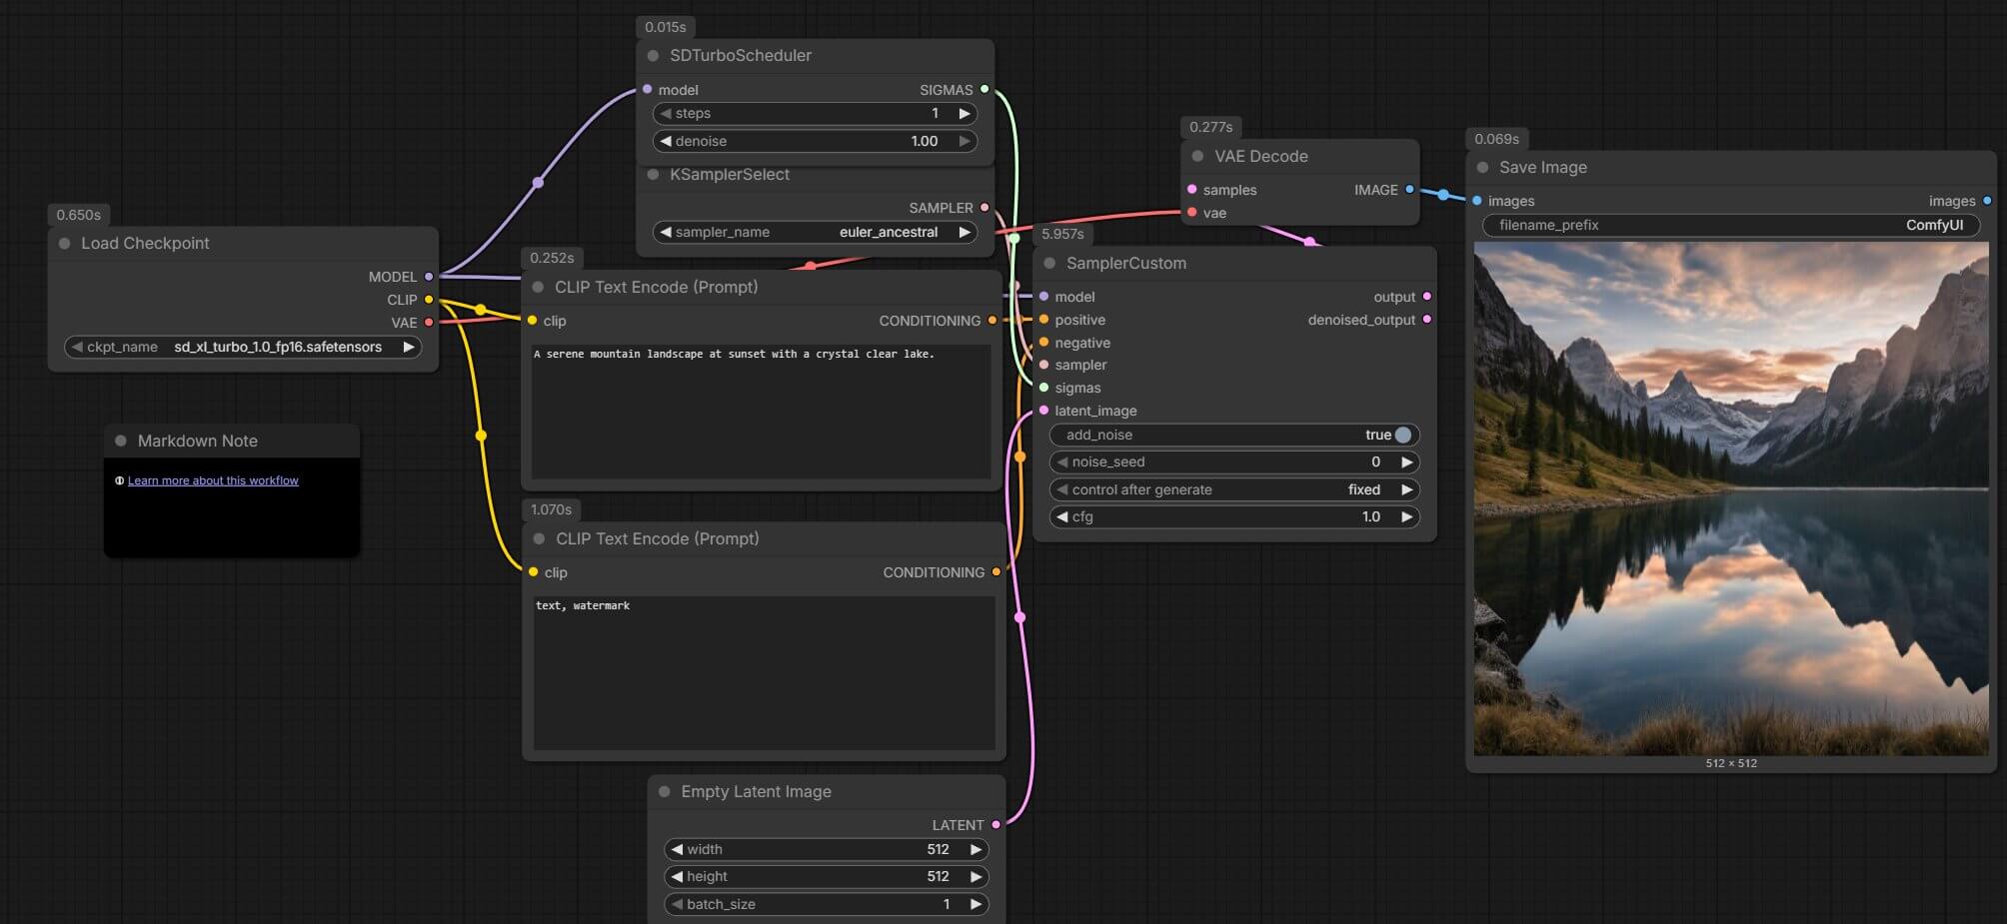Collapse the VAE Decode node via its dot
The image size is (2007, 924).
[x=1198, y=157]
